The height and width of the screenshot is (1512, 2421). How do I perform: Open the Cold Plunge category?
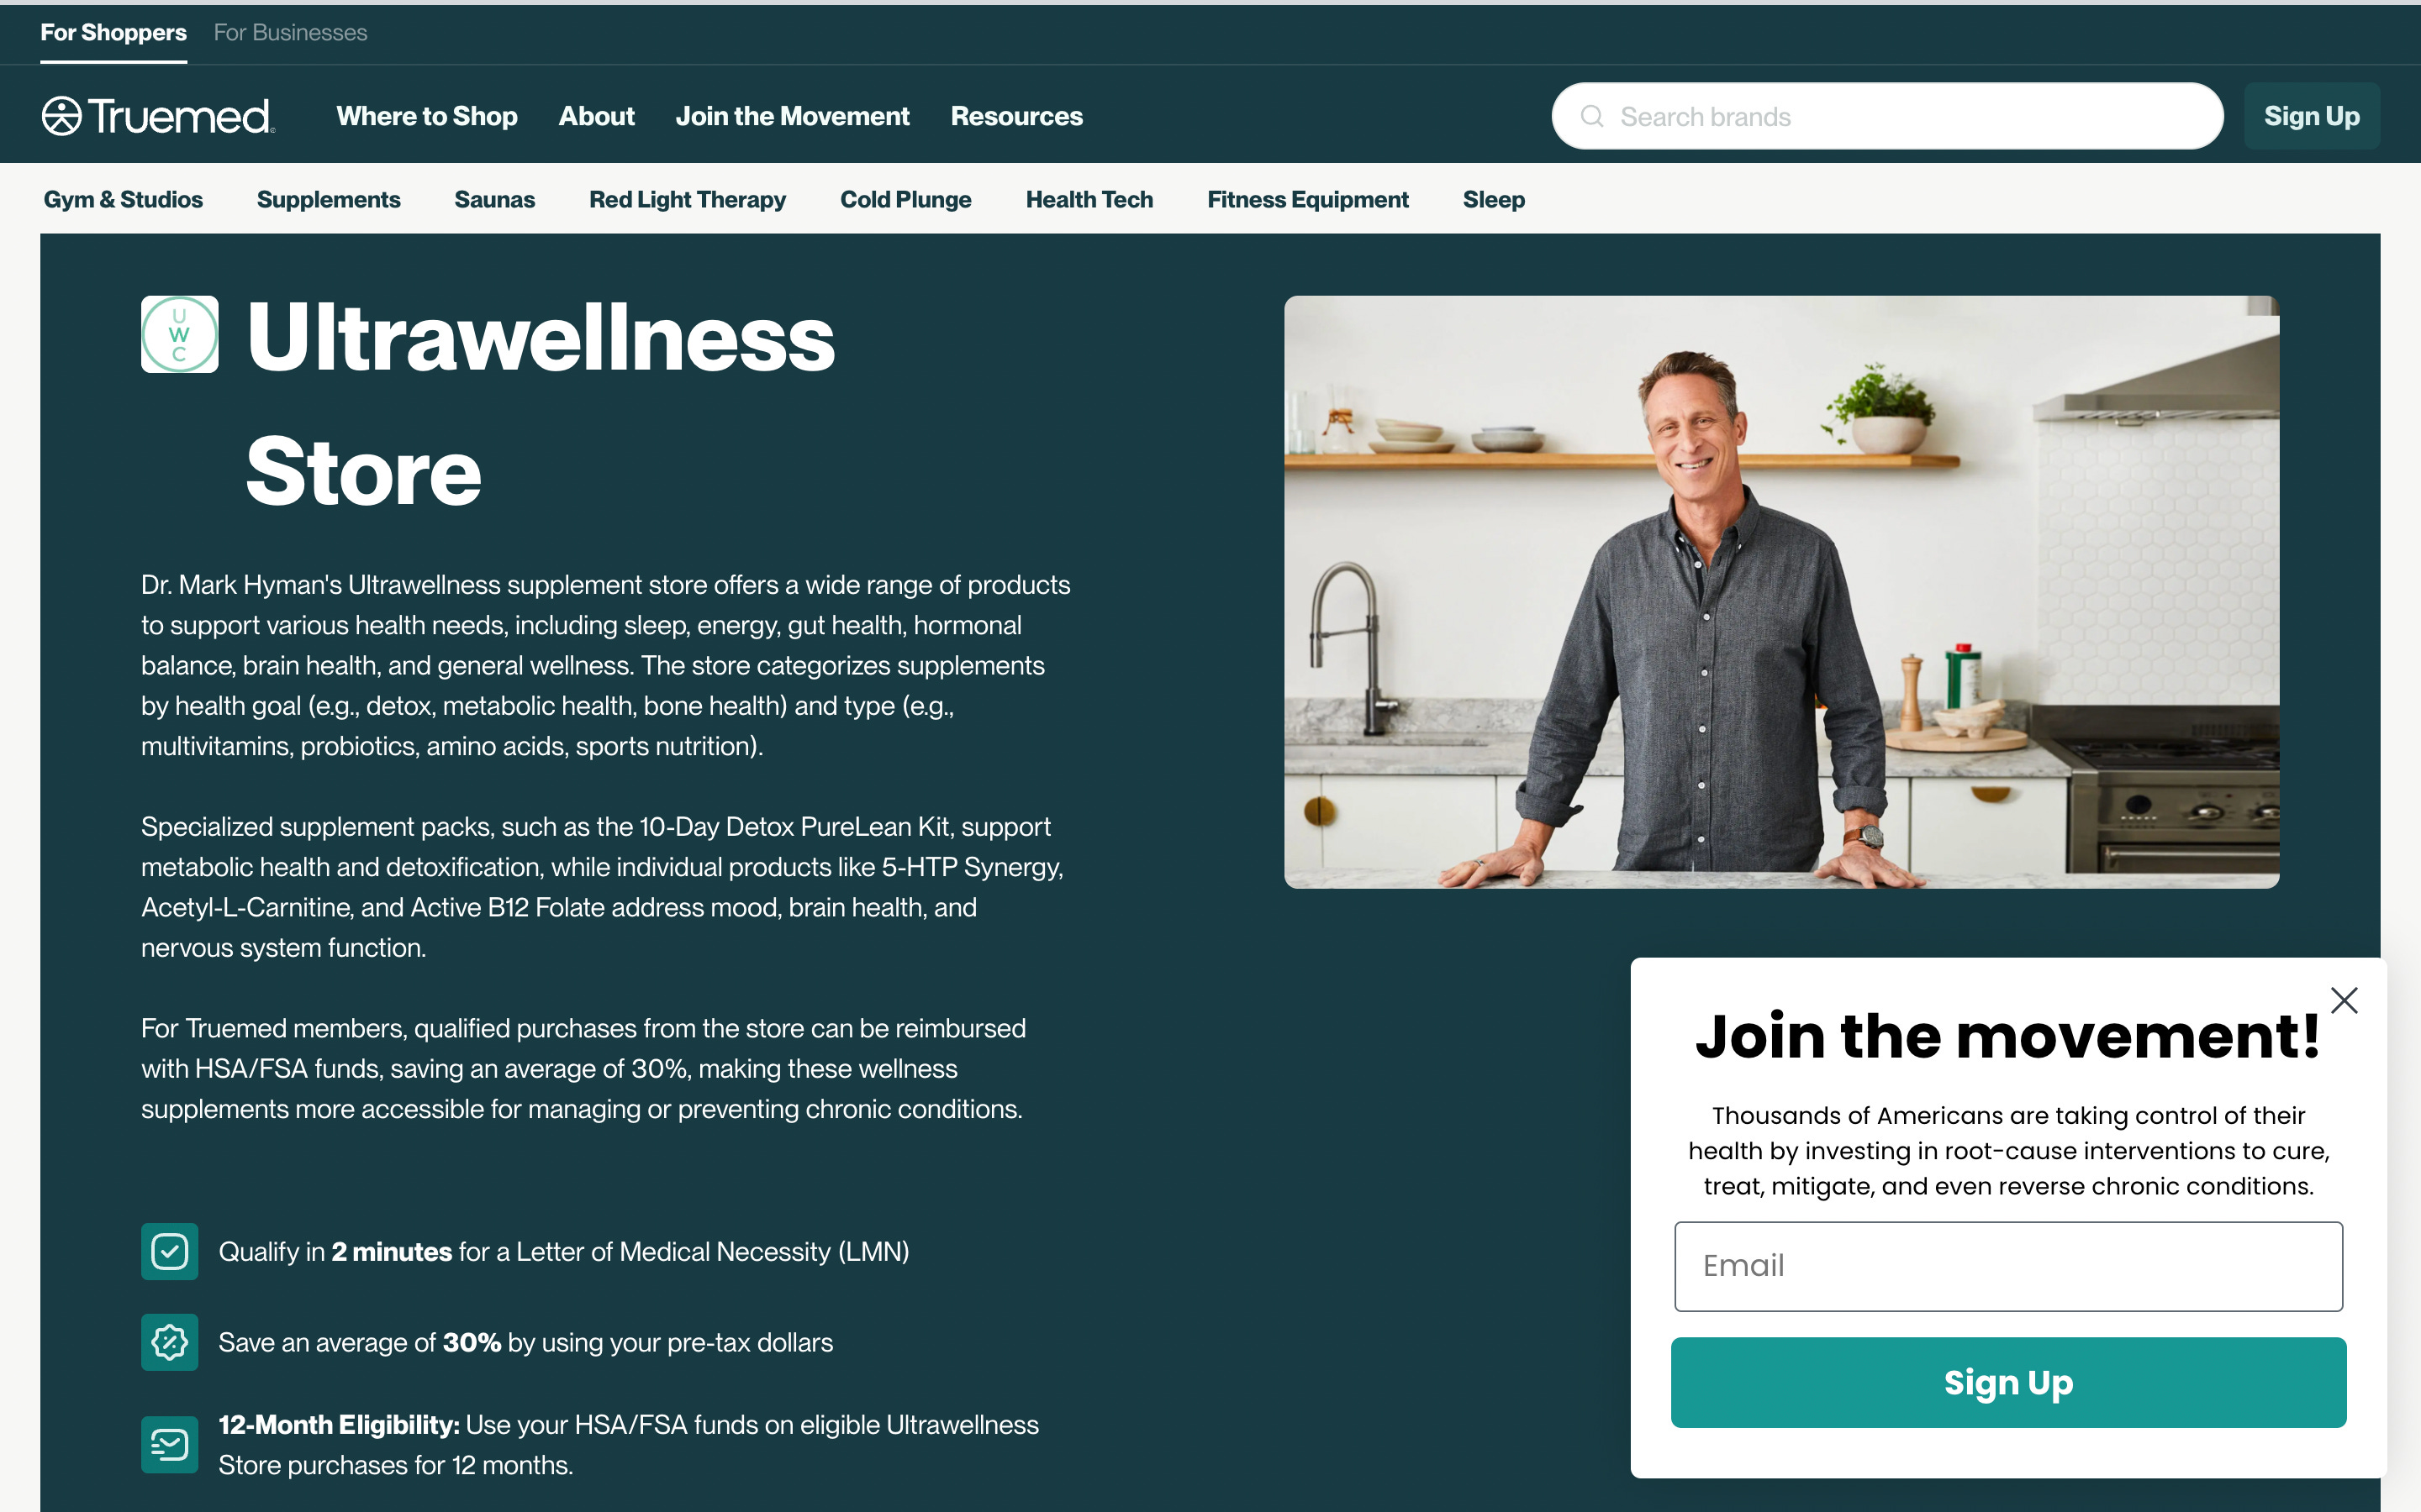pyautogui.click(x=905, y=200)
